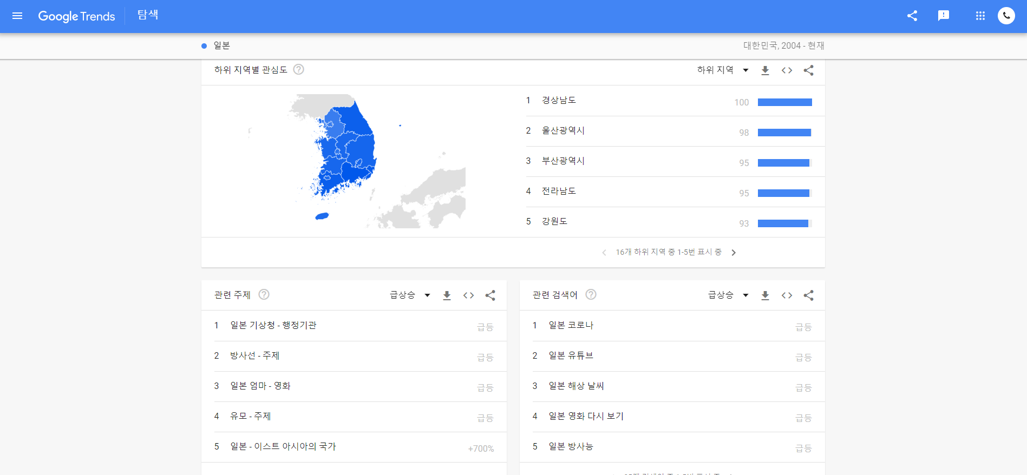1027x475 pixels.
Task: Open the send feedback icon
Action: (944, 16)
